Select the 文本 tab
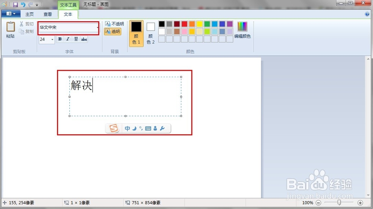This screenshot has height=209, width=373. [68, 14]
